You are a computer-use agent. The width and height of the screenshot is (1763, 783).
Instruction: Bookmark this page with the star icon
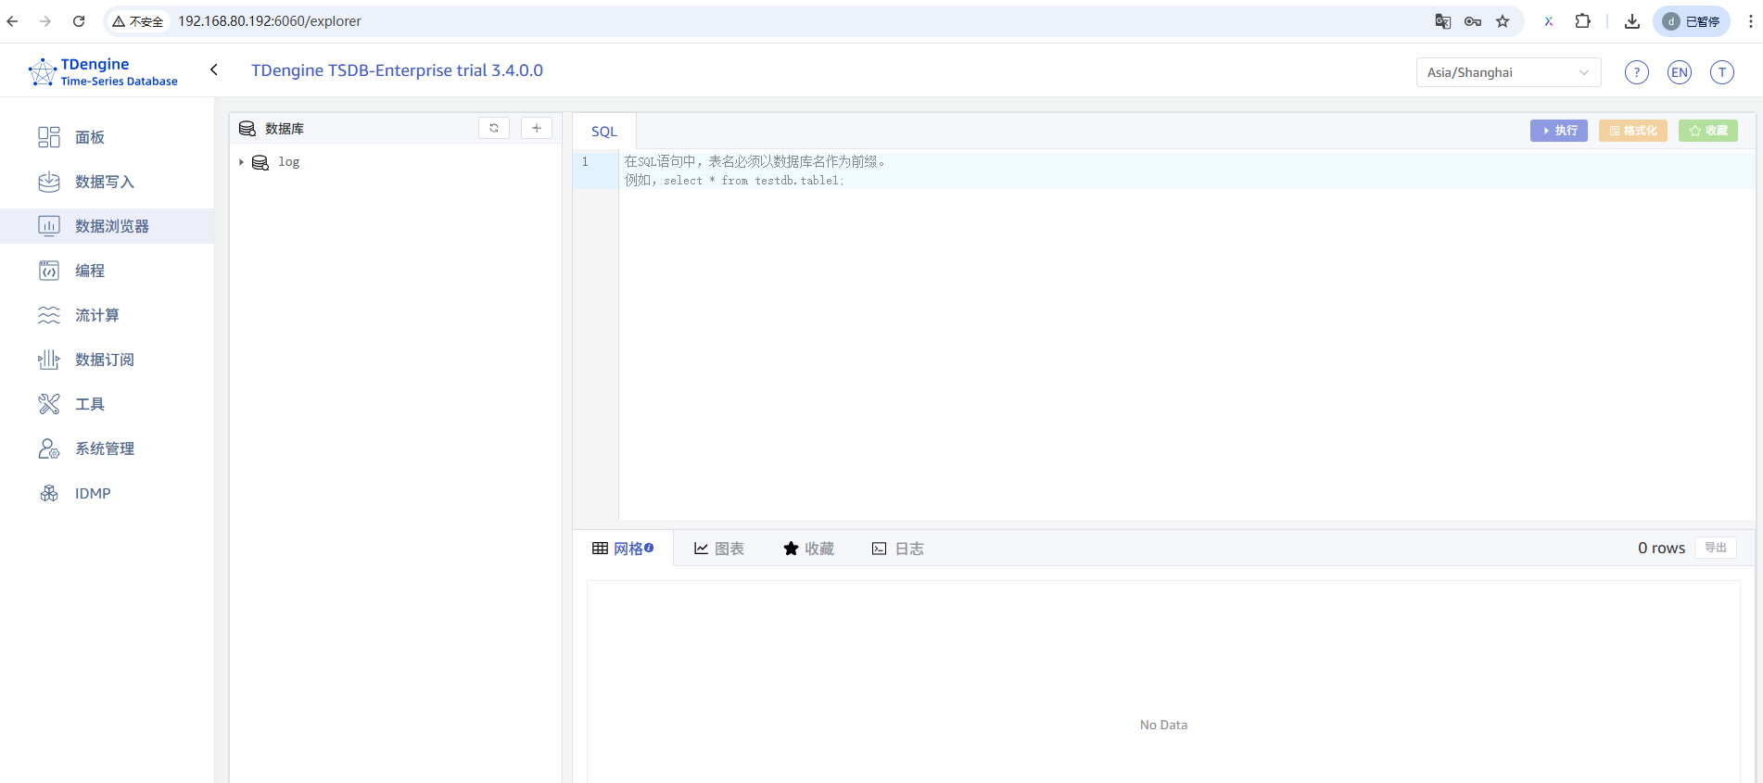[1503, 21]
